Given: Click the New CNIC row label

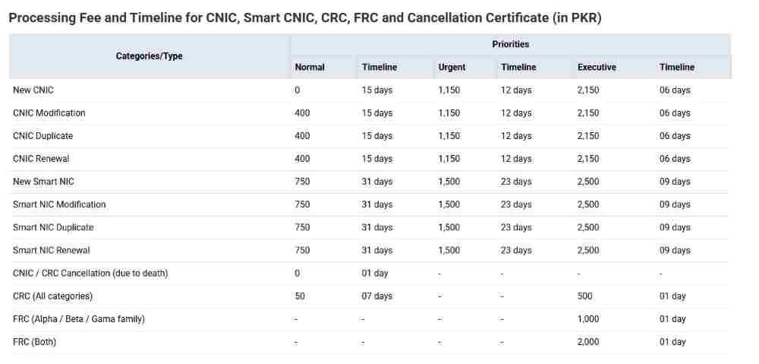Looking at the screenshot, I should click(x=33, y=90).
